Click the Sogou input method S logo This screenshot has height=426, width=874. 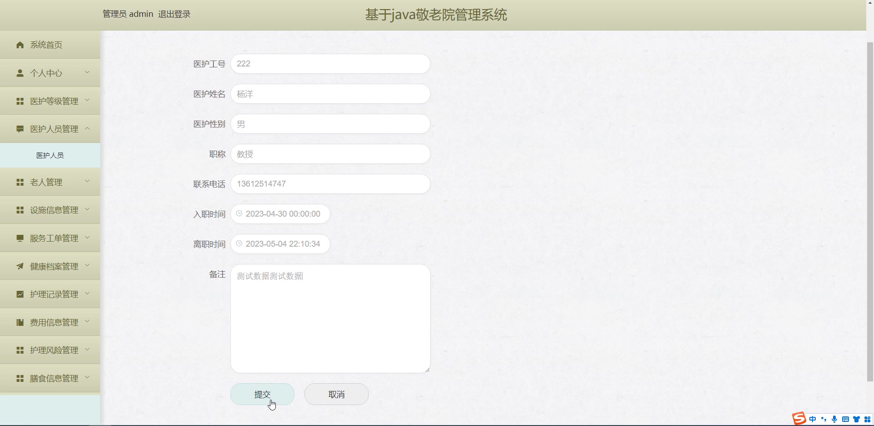799,418
